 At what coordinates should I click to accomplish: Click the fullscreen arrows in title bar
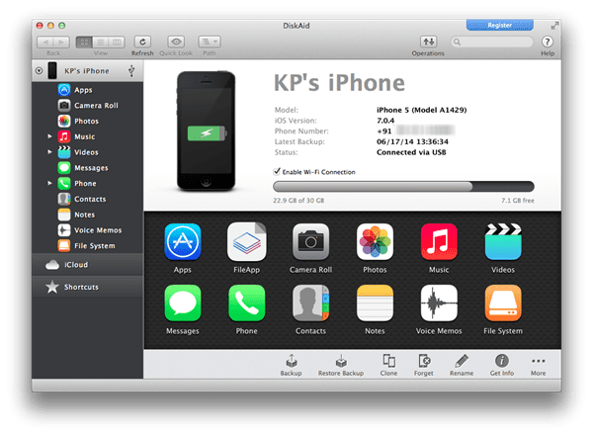554,26
